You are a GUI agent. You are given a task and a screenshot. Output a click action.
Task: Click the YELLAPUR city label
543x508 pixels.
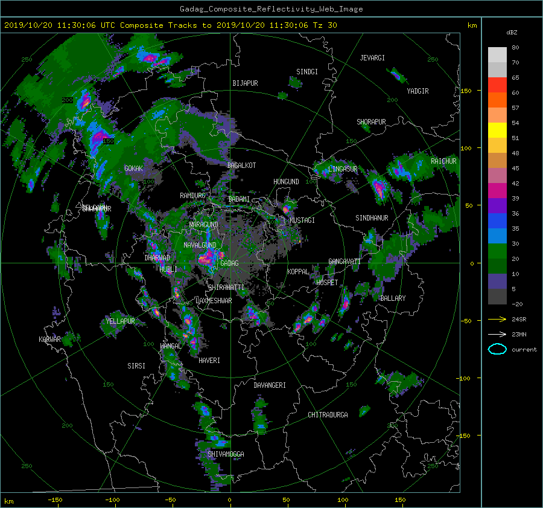click(120, 321)
